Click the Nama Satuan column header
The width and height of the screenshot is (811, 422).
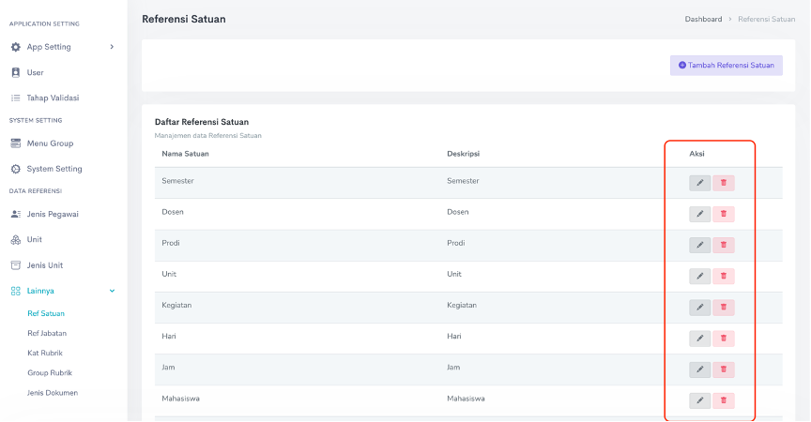pyautogui.click(x=185, y=154)
